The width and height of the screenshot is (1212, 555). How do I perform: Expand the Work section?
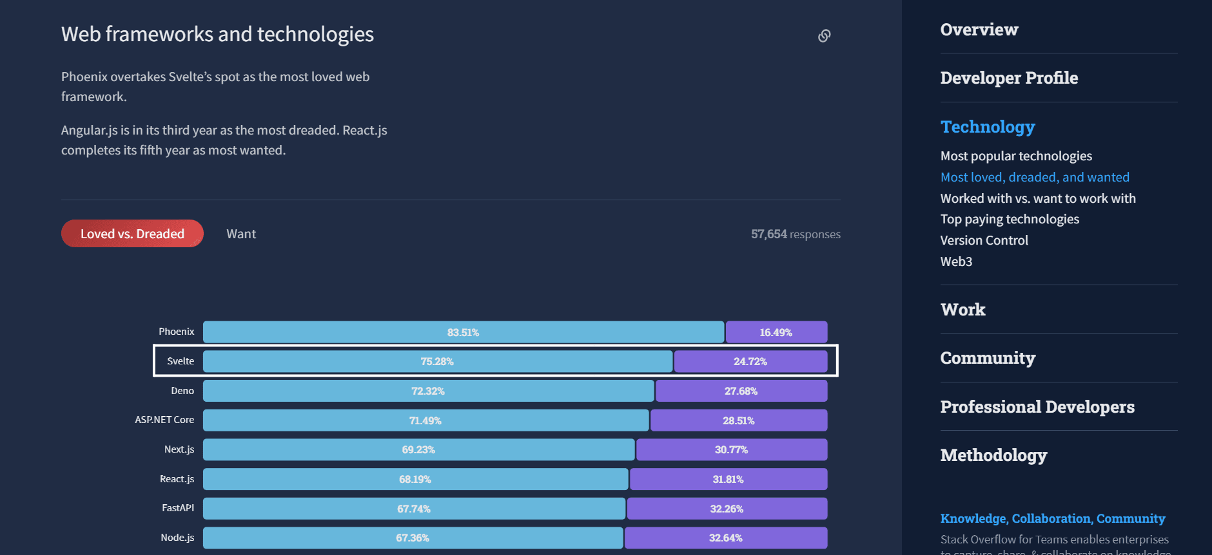(963, 310)
